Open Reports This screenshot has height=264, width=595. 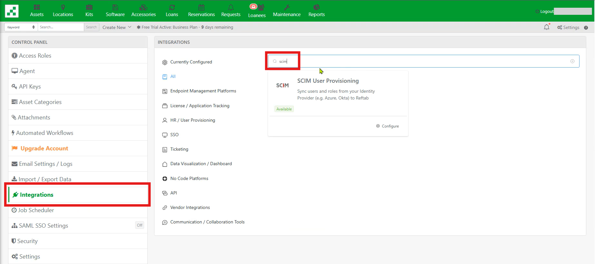(x=316, y=11)
